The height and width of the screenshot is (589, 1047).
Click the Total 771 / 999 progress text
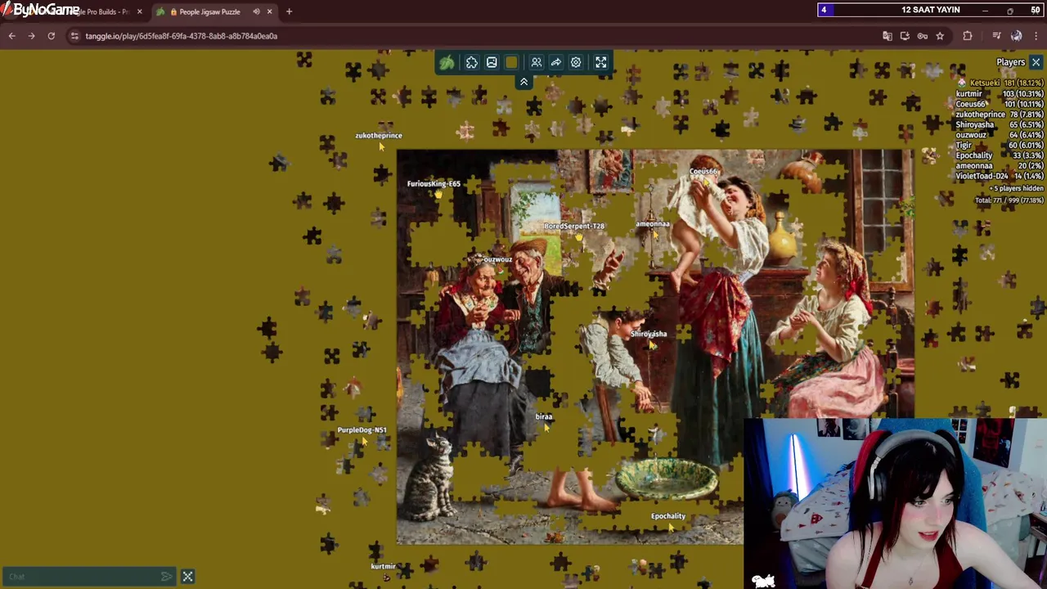[x=1009, y=200]
